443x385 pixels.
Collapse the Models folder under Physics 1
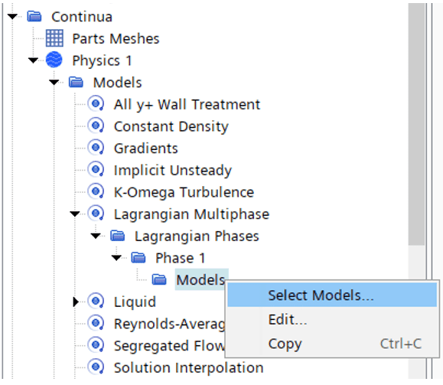(x=54, y=82)
